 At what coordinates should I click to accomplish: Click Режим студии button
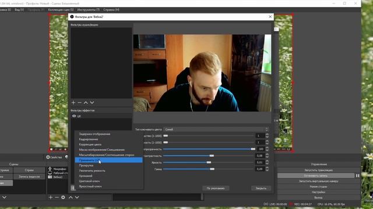pyautogui.click(x=319, y=186)
